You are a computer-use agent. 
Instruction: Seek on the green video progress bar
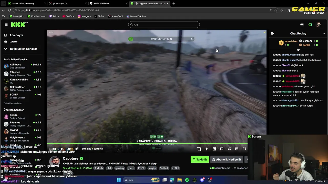147,144
